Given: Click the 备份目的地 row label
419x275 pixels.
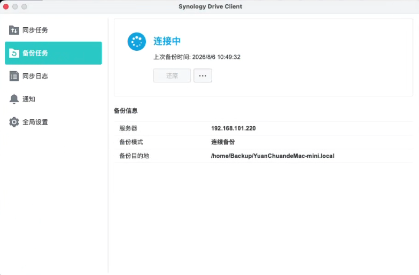Looking at the screenshot, I should click(x=134, y=156).
